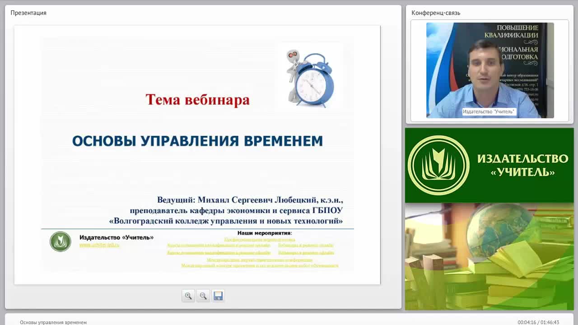
Task: Click the Наши мероприятия heading
Action: pyautogui.click(x=265, y=233)
